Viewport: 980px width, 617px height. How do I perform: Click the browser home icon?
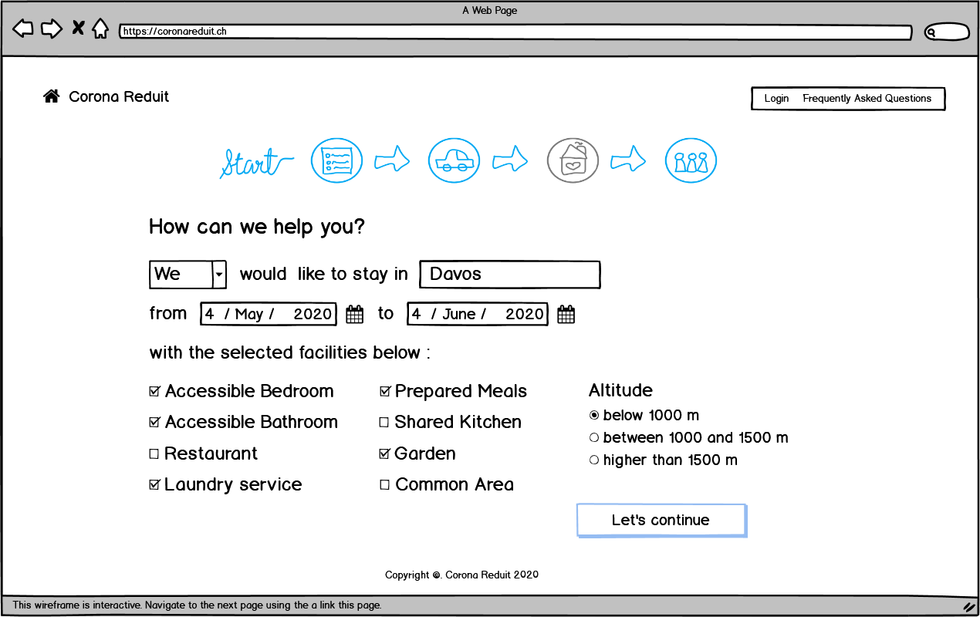point(100,29)
